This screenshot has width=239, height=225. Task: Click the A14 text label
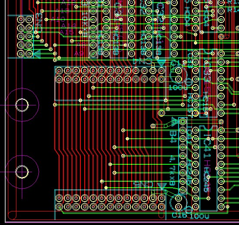69,26
